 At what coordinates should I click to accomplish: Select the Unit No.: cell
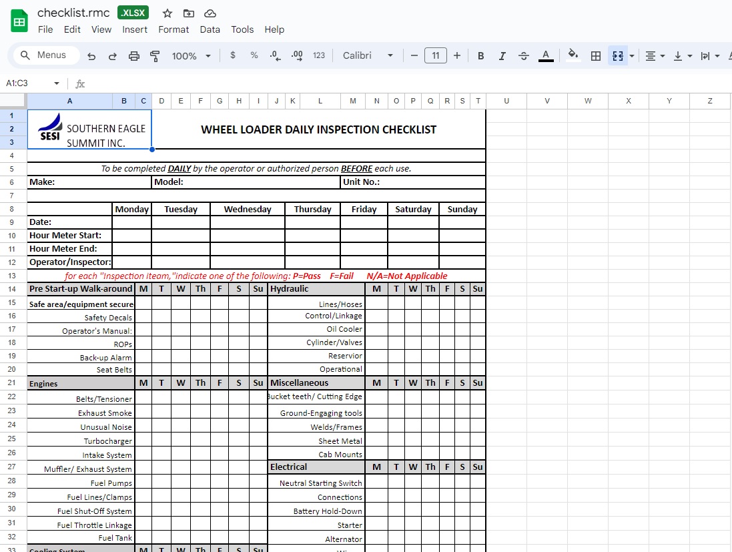413,182
